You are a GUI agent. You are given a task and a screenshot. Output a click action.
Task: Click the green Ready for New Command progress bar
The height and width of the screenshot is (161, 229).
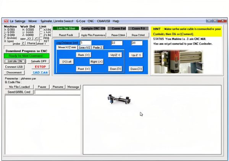point(27,56)
